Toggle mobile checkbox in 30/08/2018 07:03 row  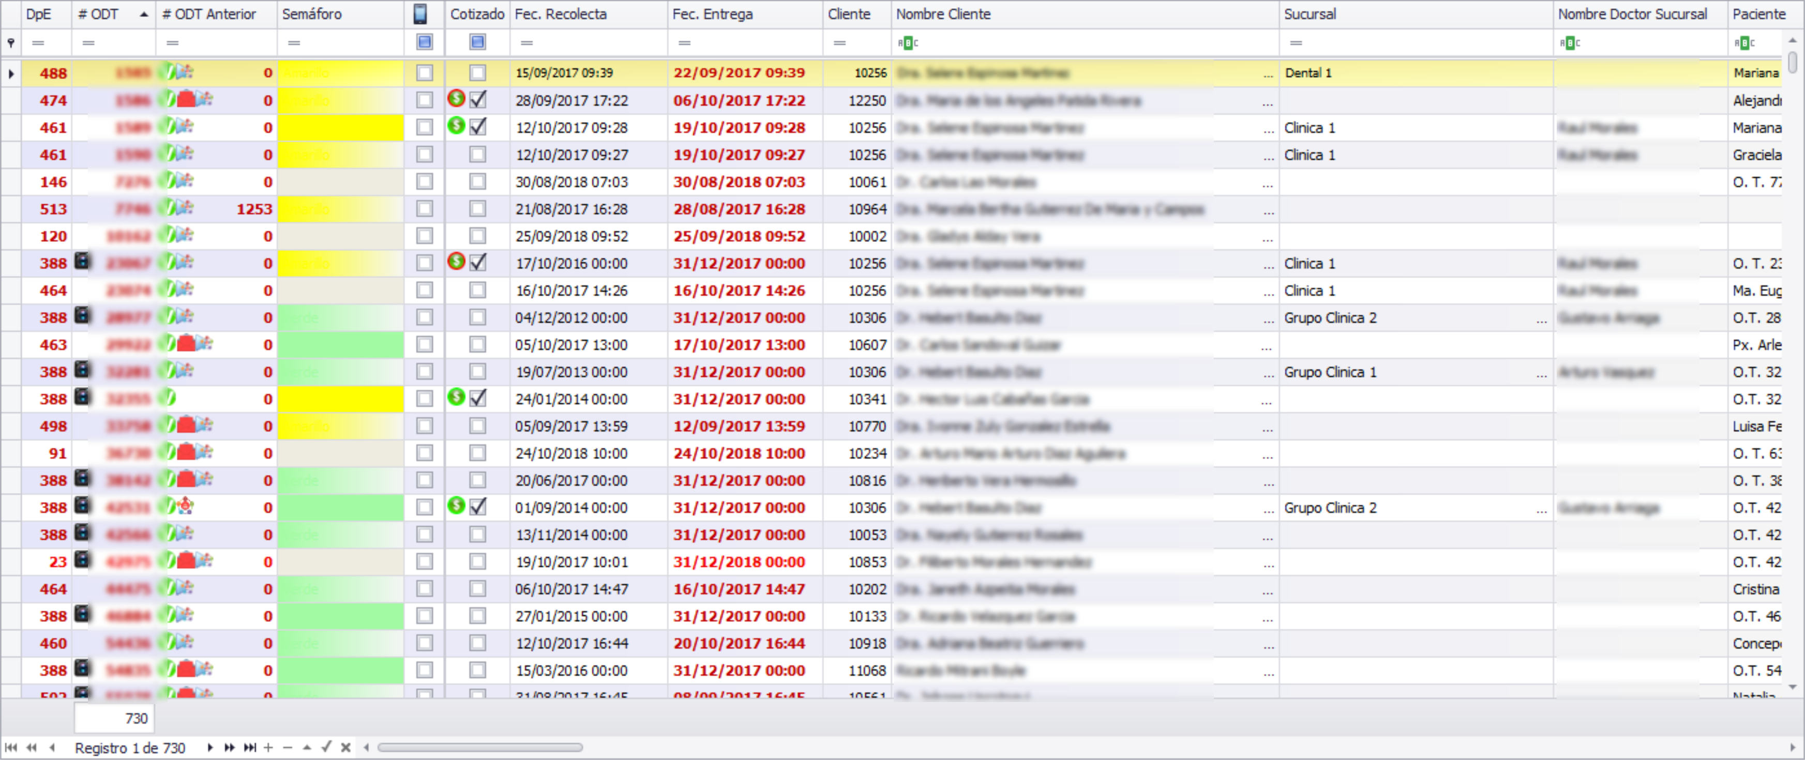[x=425, y=181]
